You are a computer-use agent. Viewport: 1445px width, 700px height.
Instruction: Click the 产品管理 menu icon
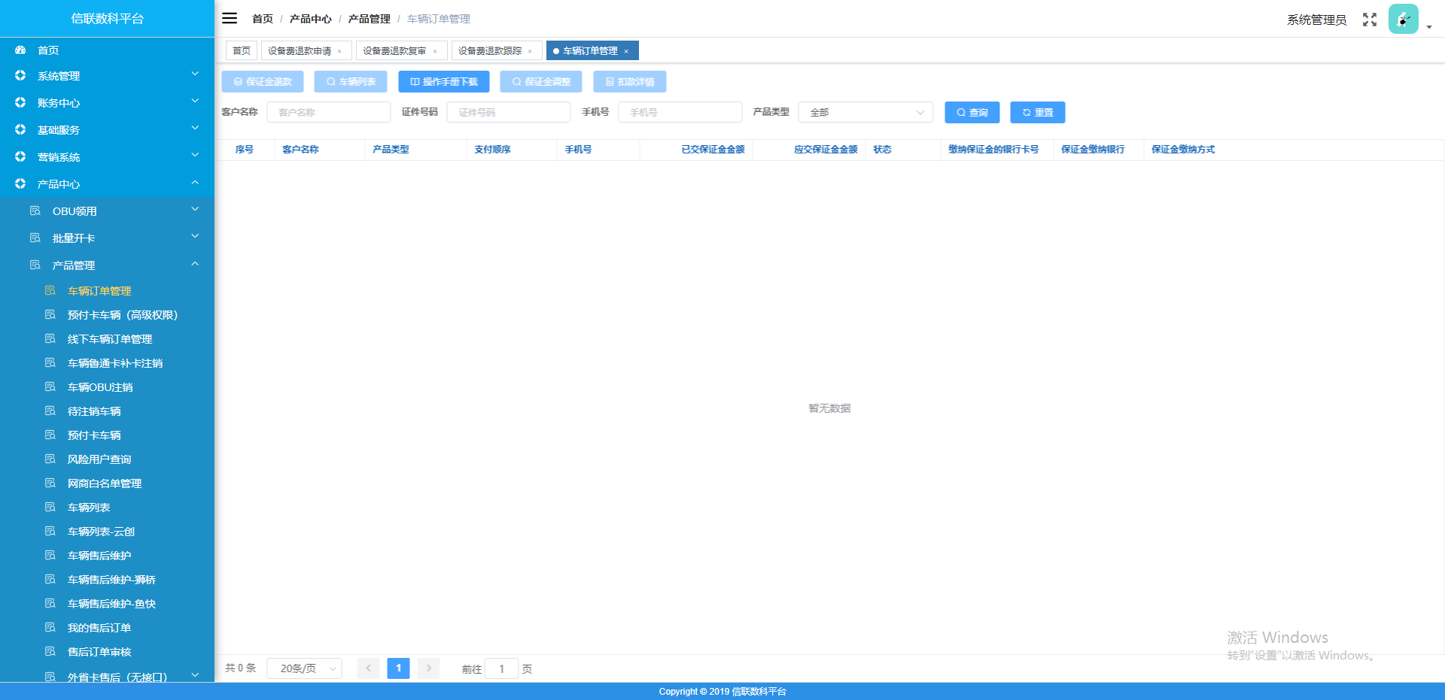tap(35, 265)
